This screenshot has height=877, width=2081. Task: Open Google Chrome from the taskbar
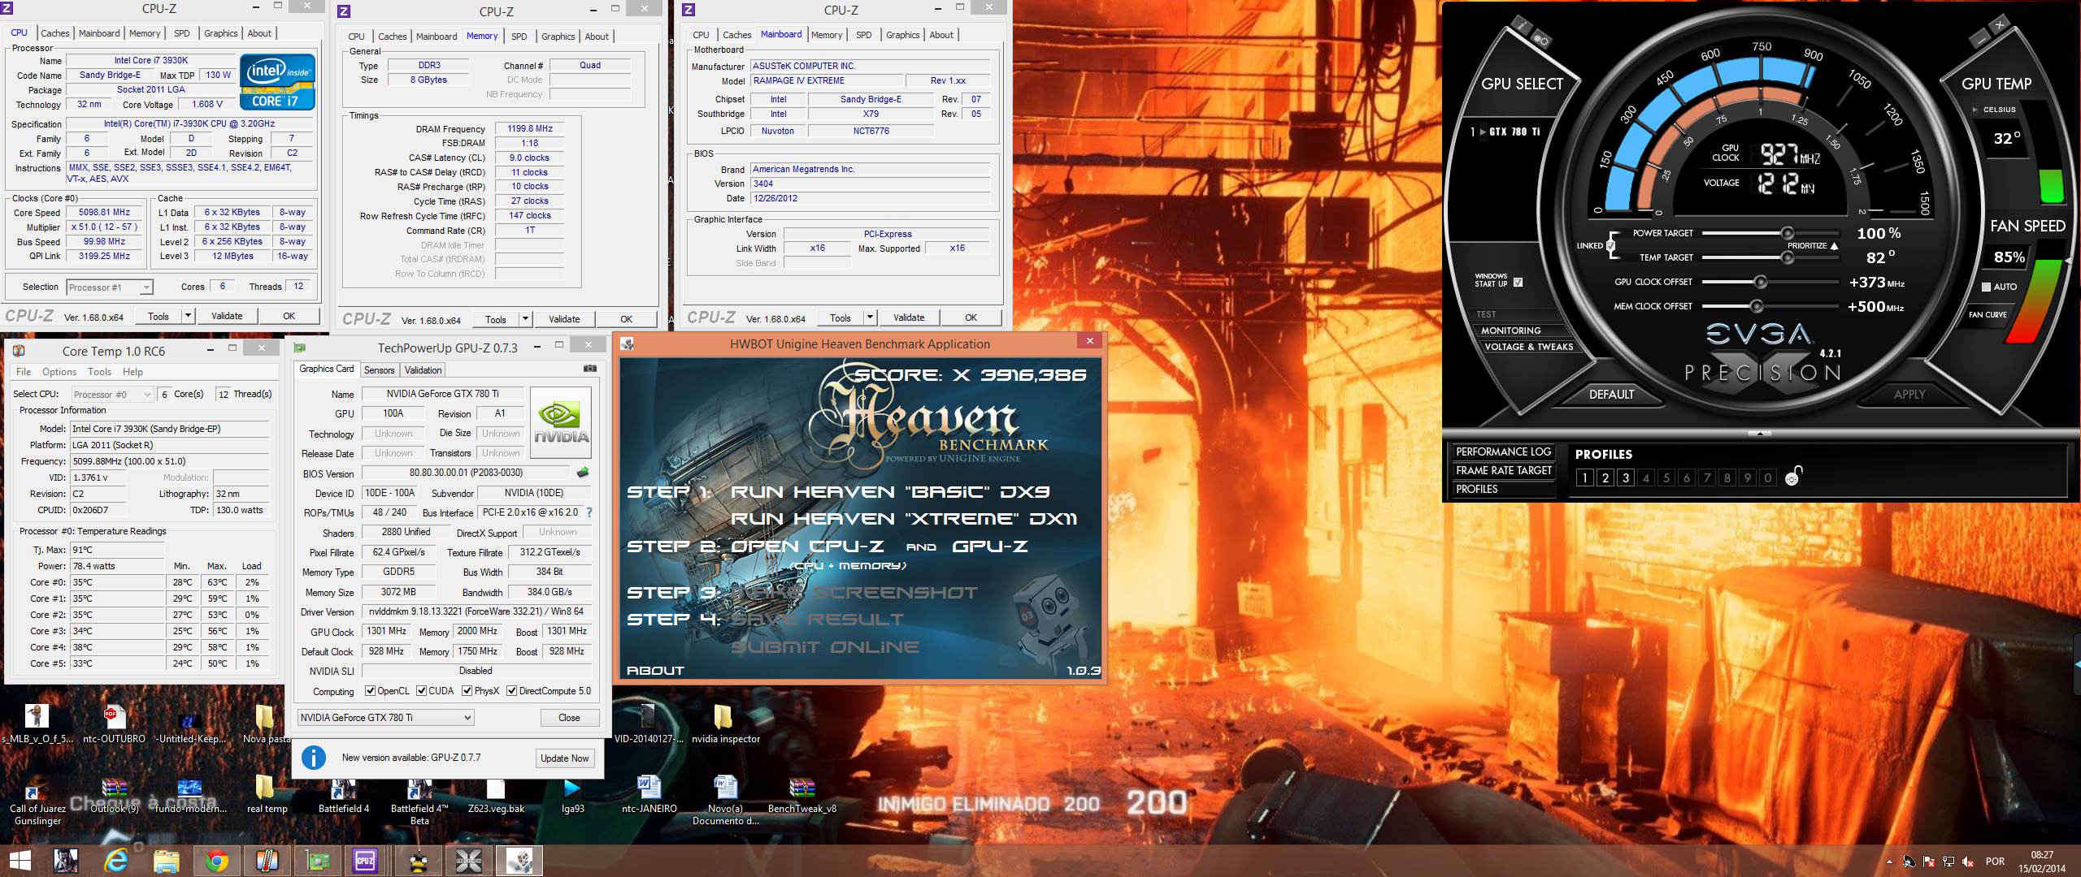point(216,860)
